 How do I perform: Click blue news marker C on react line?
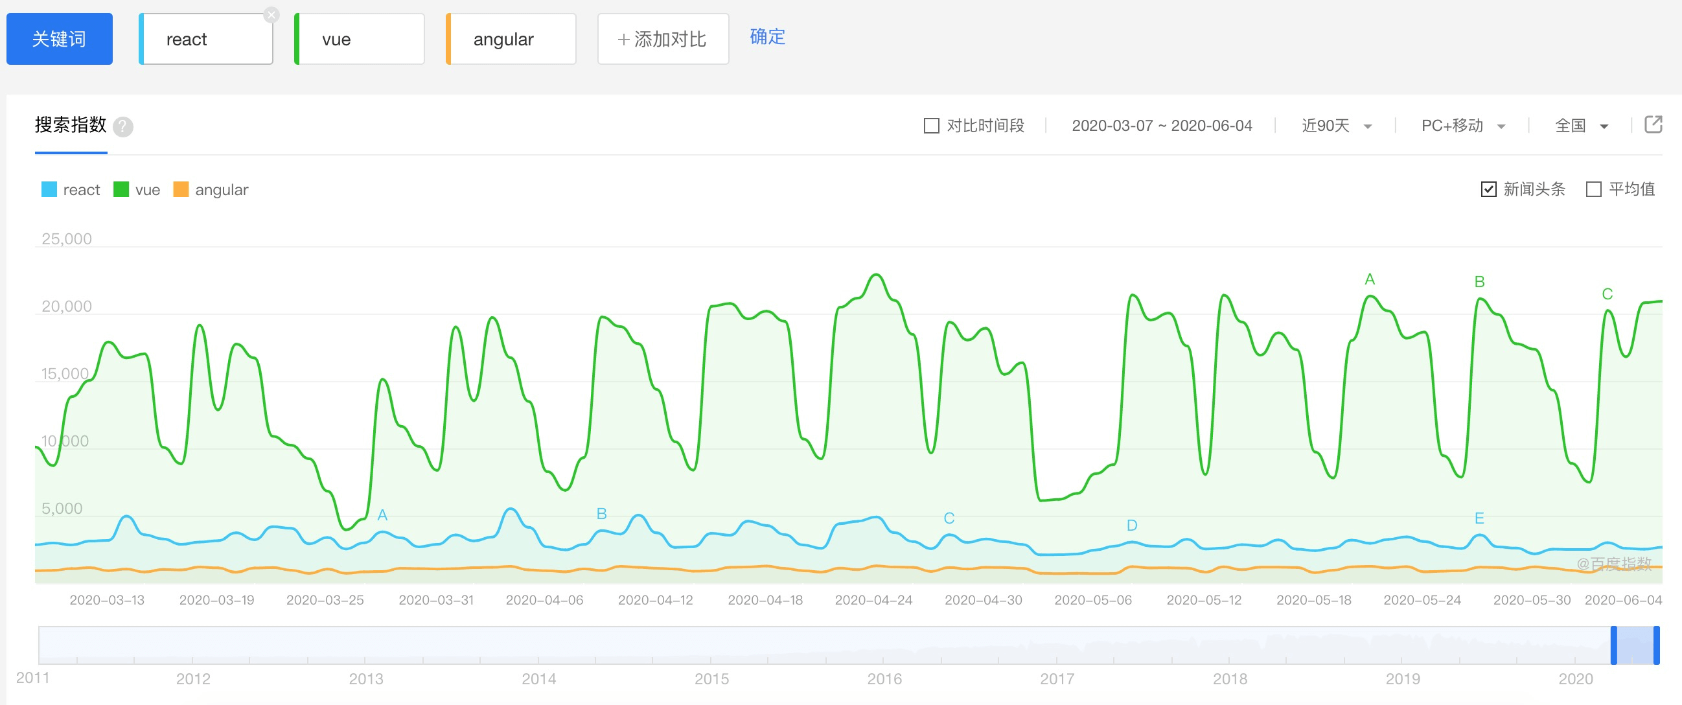pos(949,518)
